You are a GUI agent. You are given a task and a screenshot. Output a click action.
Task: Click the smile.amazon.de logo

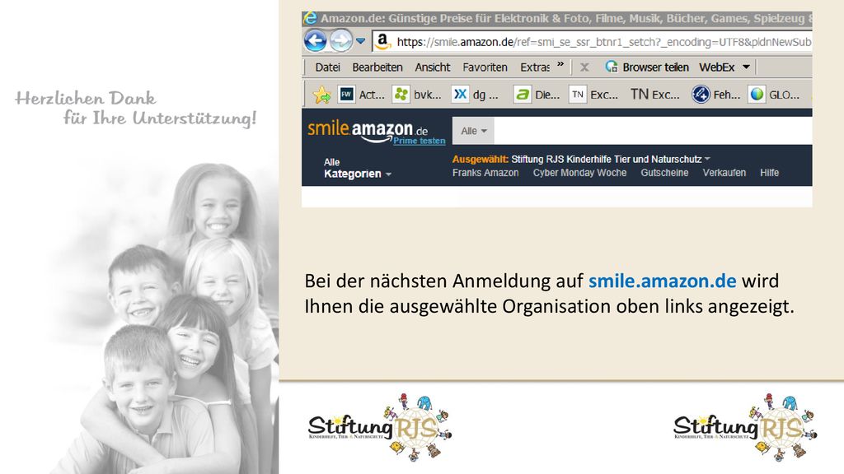(x=368, y=129)
